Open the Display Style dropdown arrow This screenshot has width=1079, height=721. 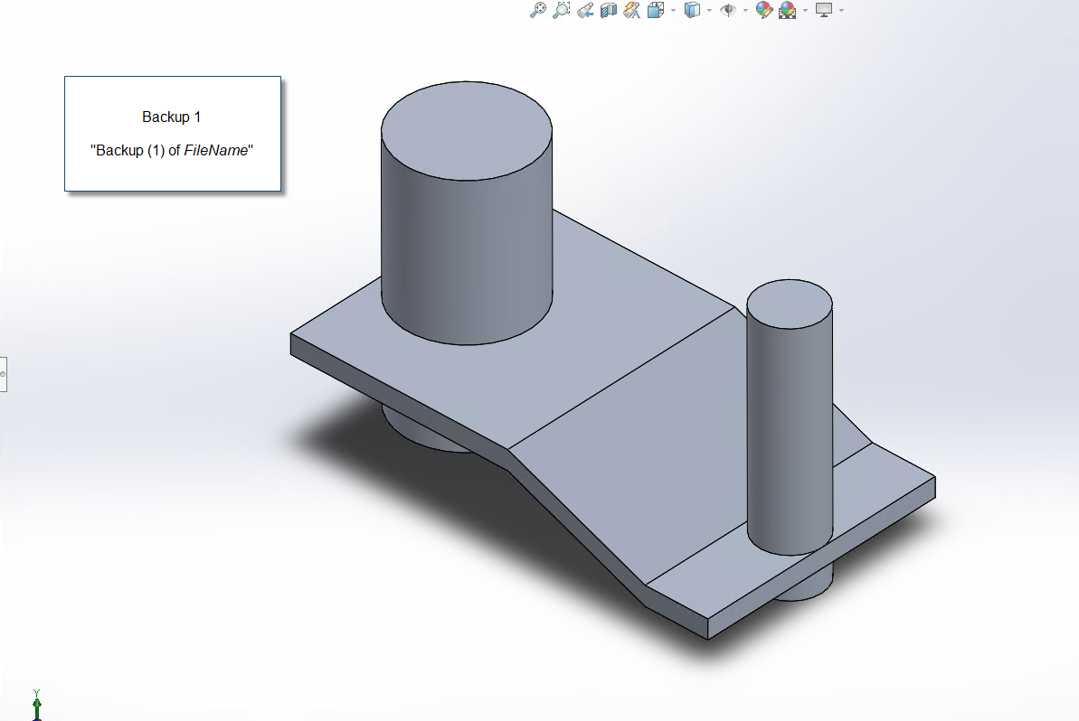(709, 10)
